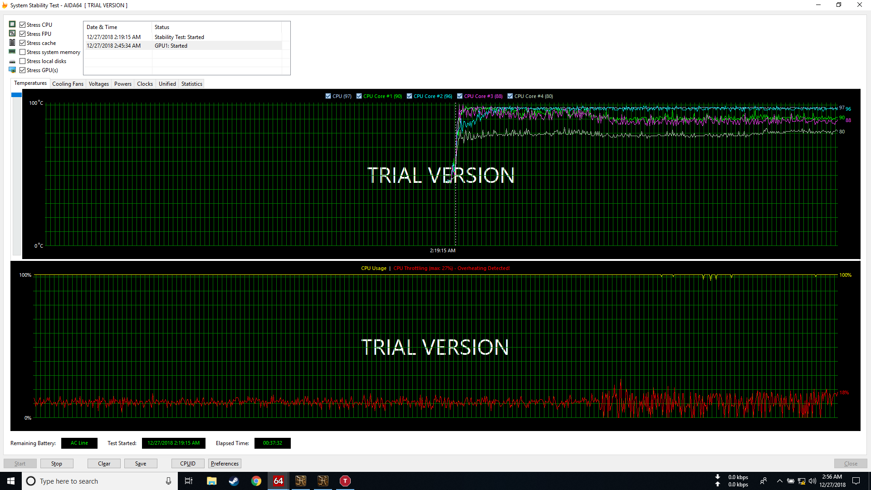Open the red T app on the taskbar
Viewport: 871px width, 490px height.
click(x=345, y=481)
